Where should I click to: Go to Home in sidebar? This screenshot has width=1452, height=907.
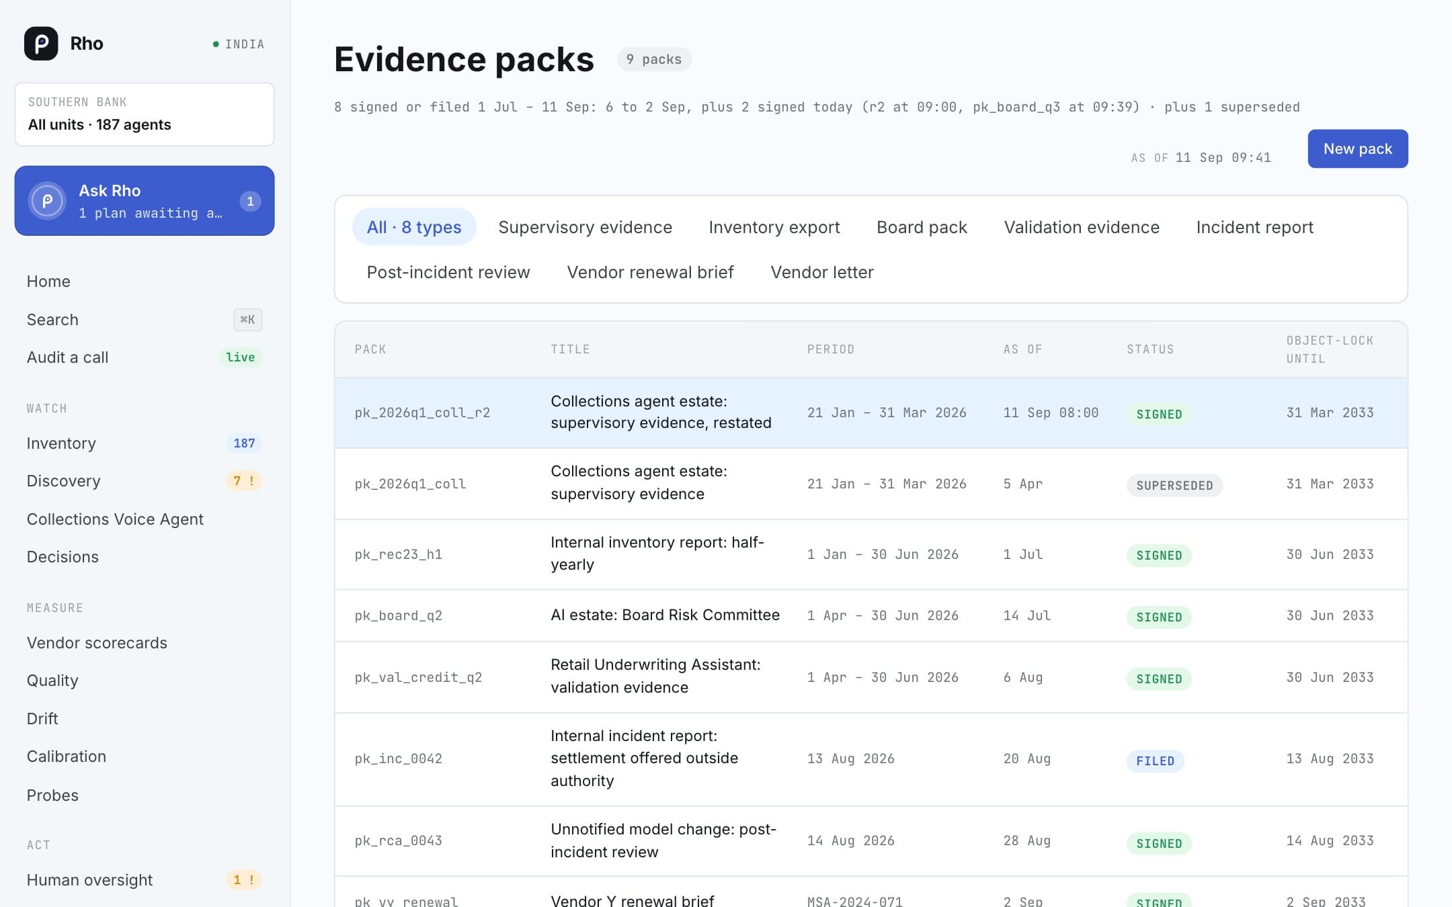[x=48, y=282]
